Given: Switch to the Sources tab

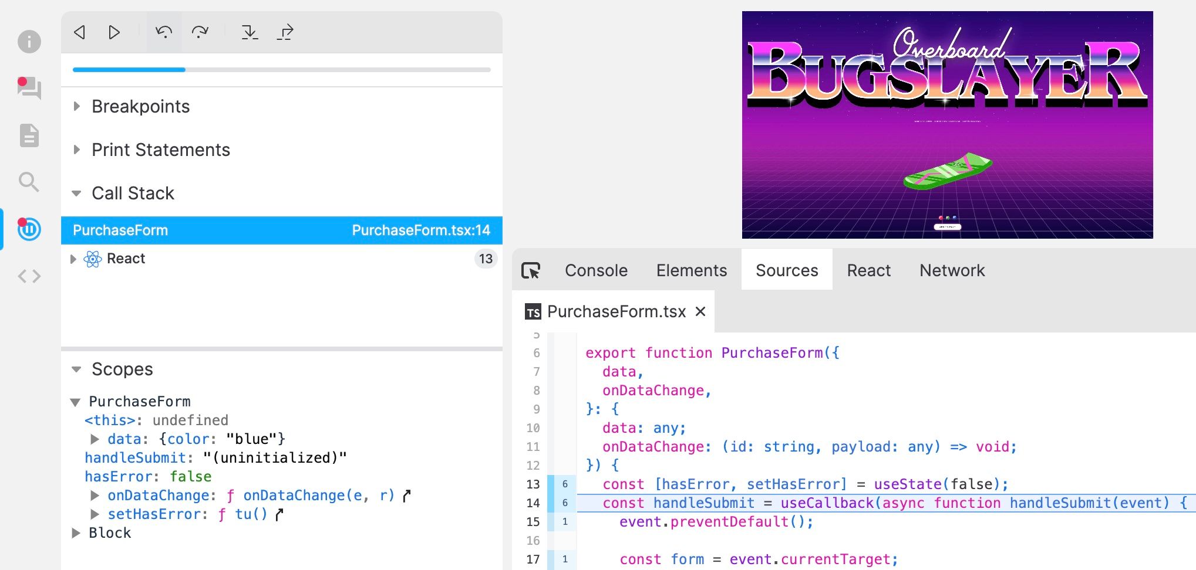Looking at the screenshot, I should pyautogui.click(x=787, y=270).
